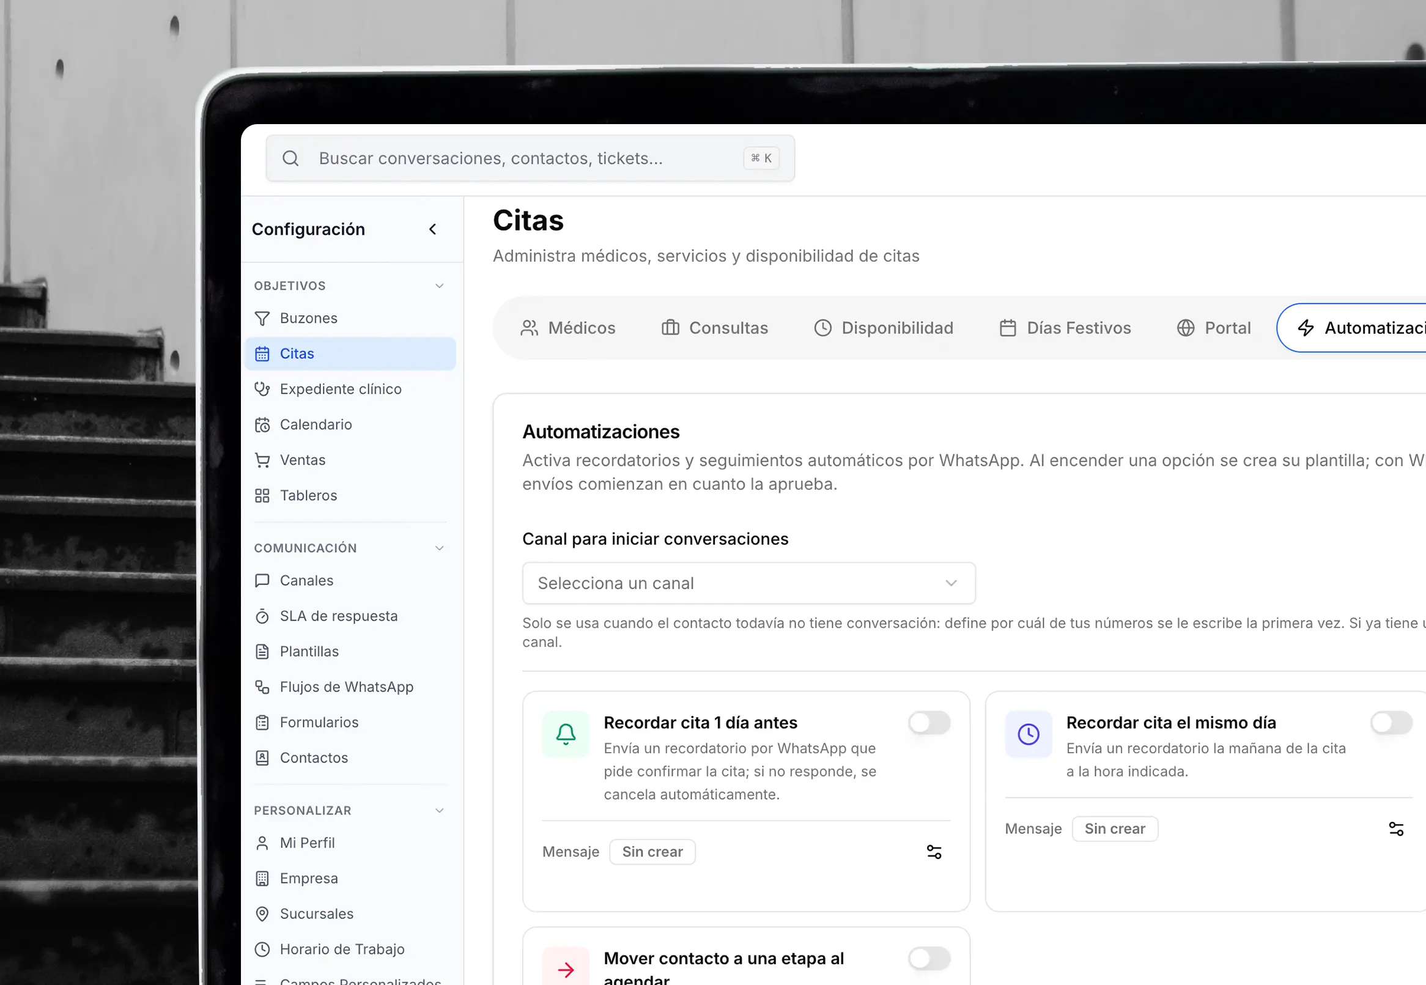The image size is (1426, 985).
Task: Click Sin crear badge under mismo día reminder
Action: pyautogui.click(x=1115, y=829)
